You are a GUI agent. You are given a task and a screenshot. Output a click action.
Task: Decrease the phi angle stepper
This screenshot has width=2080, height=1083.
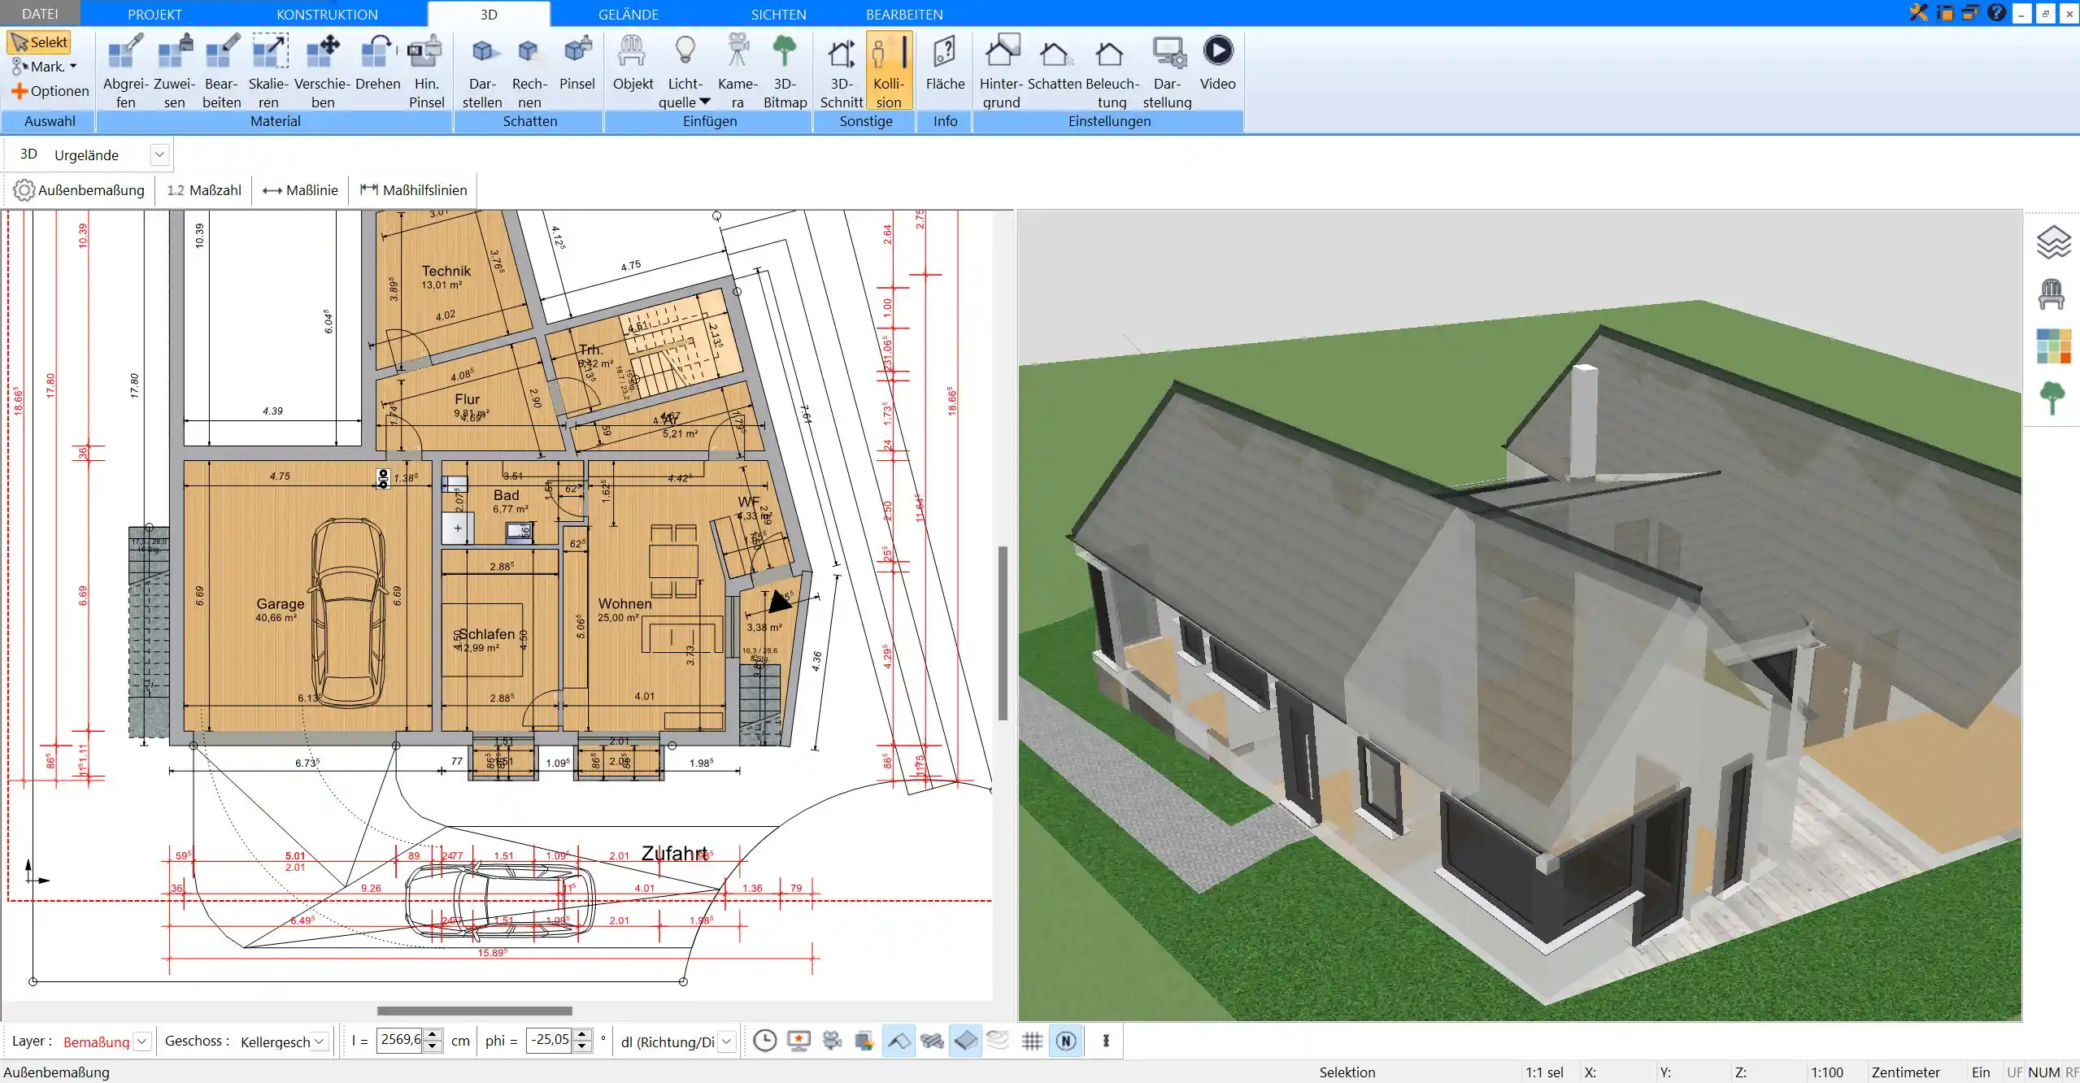point(582,1047)
